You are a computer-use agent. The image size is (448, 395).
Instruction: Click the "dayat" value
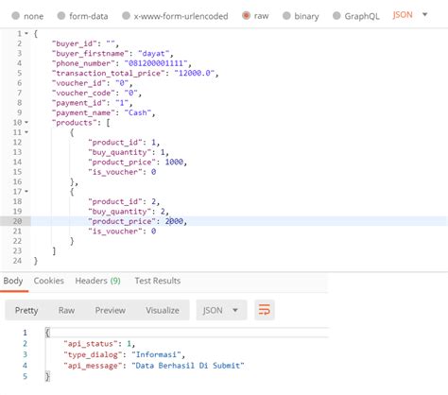click(x=154, y=53)
